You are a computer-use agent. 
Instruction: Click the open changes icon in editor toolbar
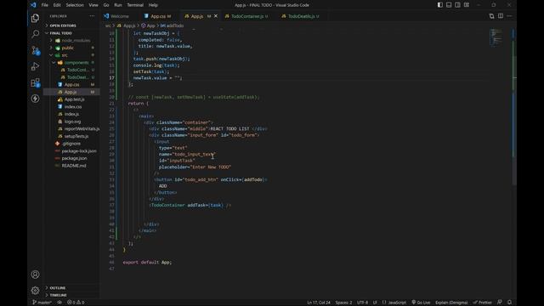(491, 16)
